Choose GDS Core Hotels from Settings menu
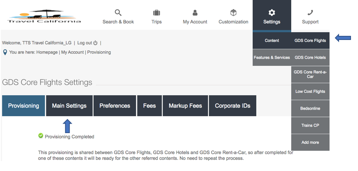This screenshot has height=171, width=358. pos(310,58)
